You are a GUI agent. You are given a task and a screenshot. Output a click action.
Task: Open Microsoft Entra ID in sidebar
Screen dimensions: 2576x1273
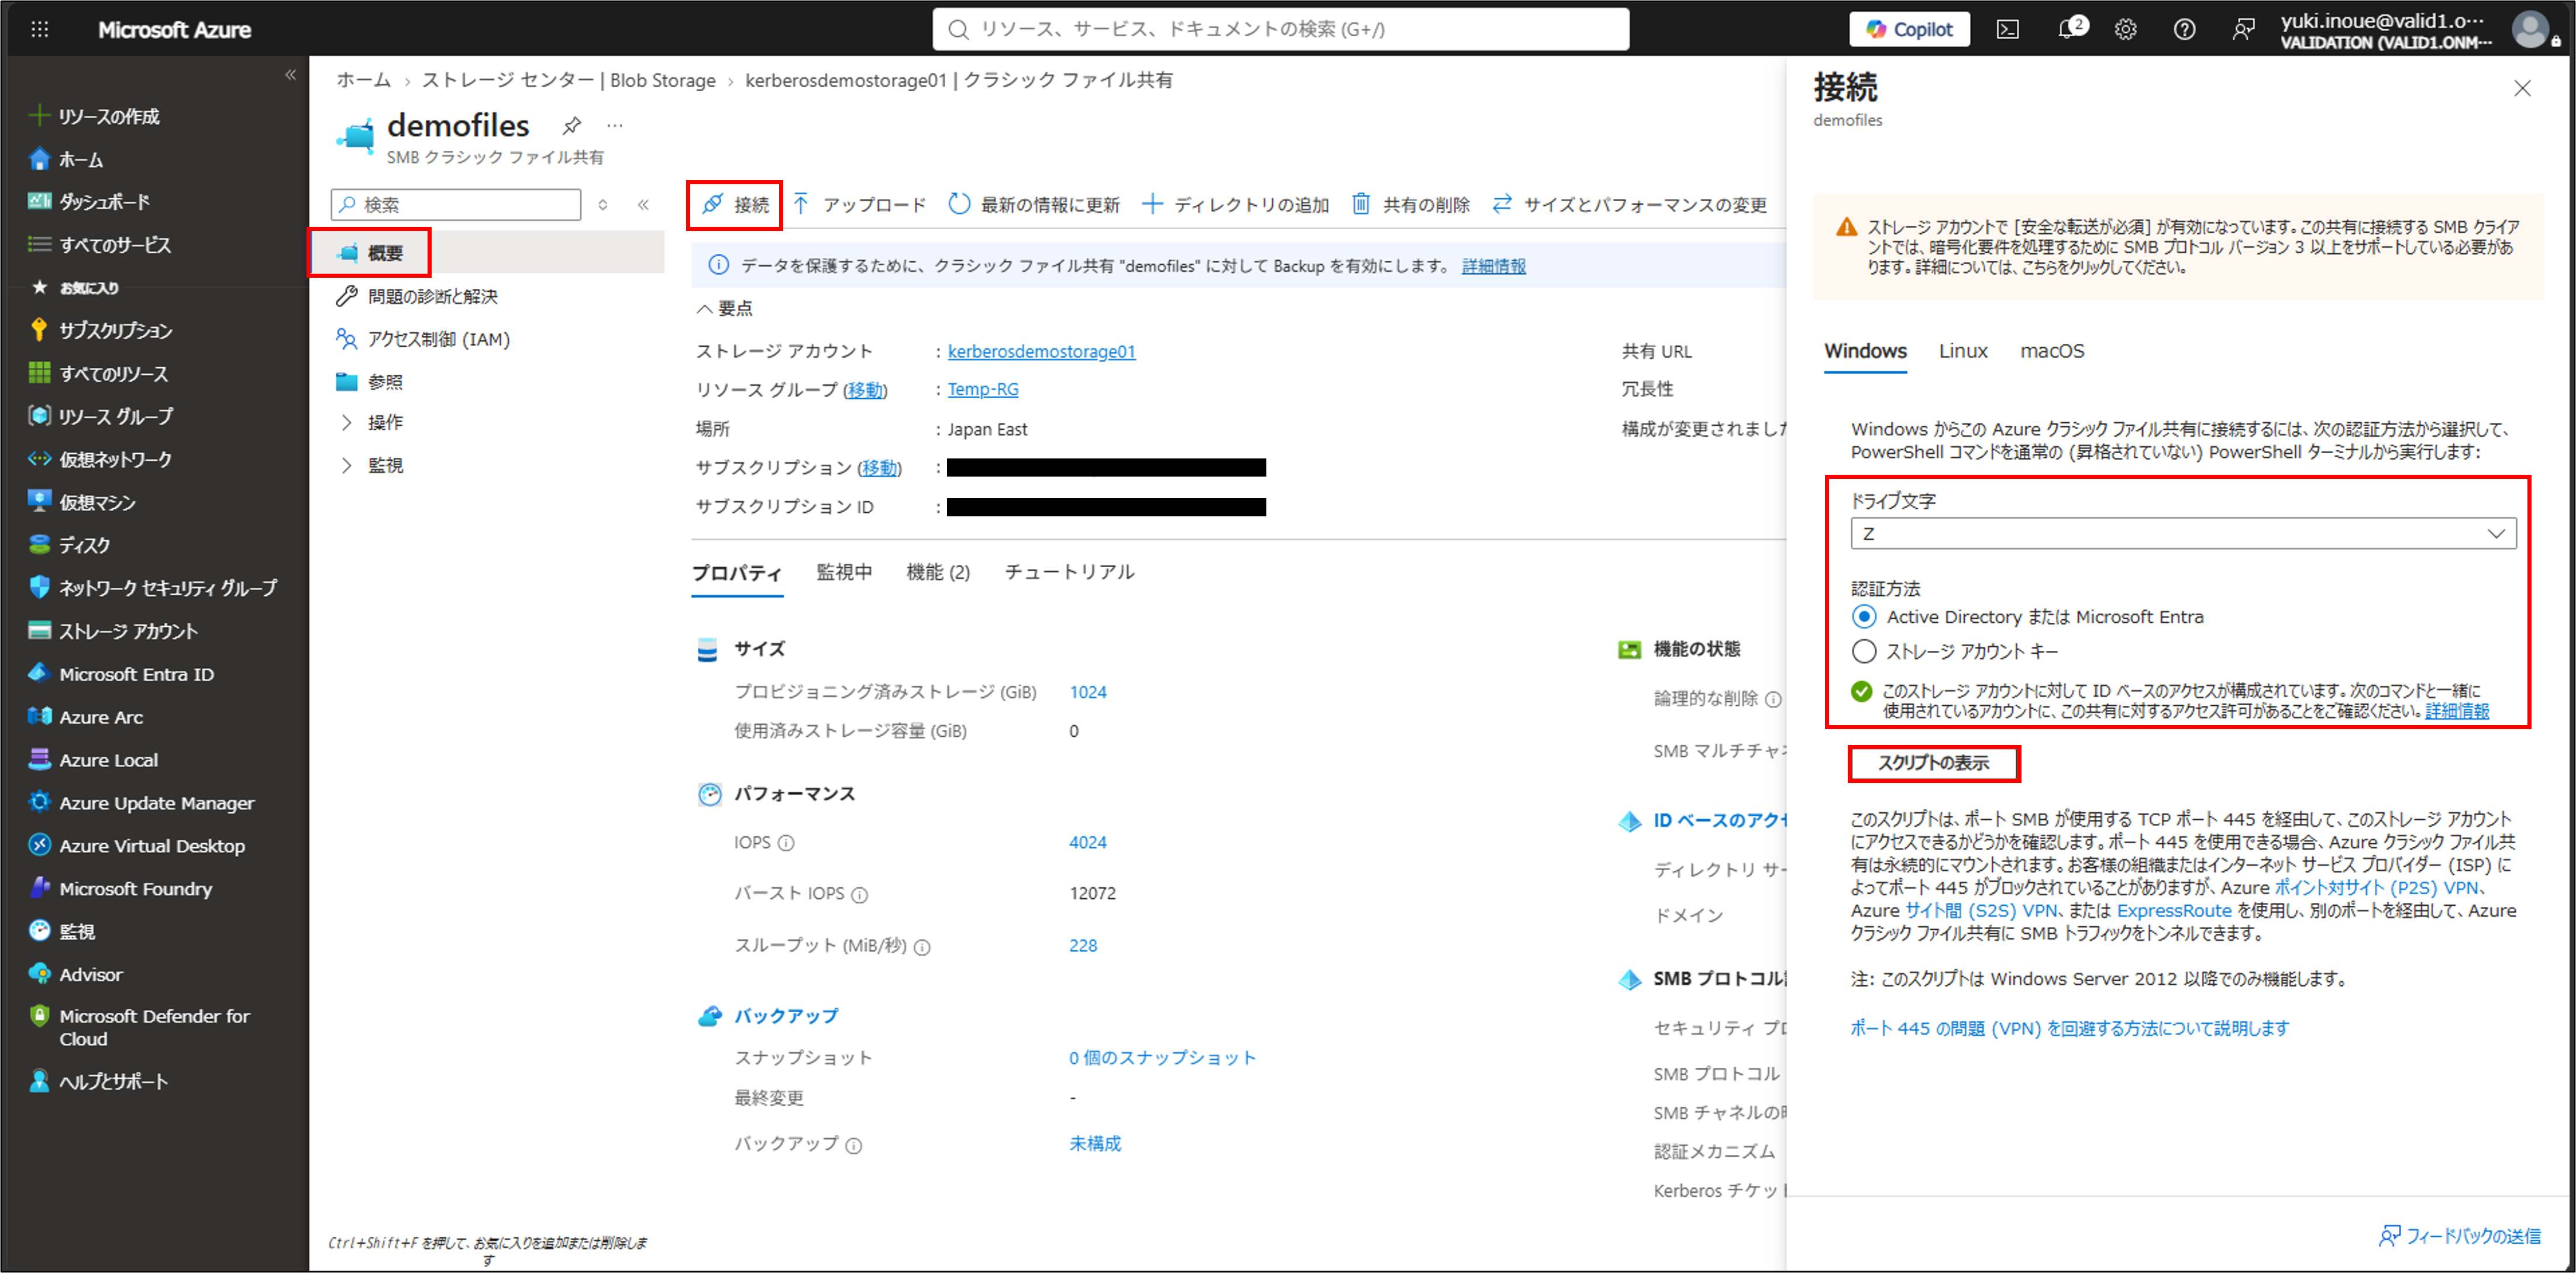tap(122, 674)
